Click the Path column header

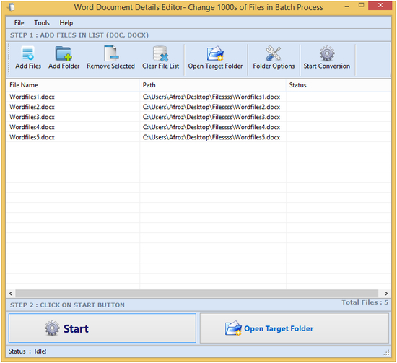tap(213, 85)
